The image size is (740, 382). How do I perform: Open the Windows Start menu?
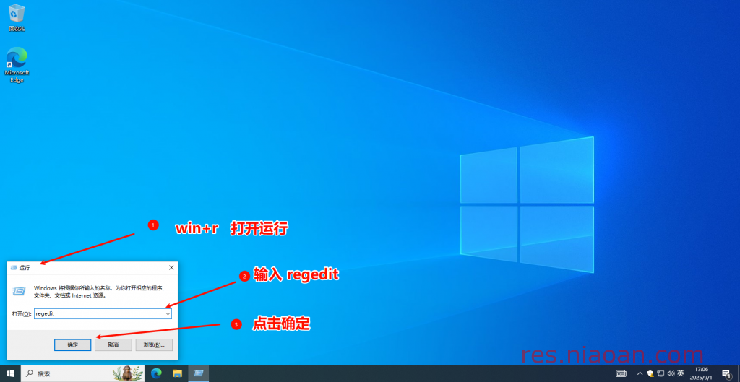tap(10, 373)
